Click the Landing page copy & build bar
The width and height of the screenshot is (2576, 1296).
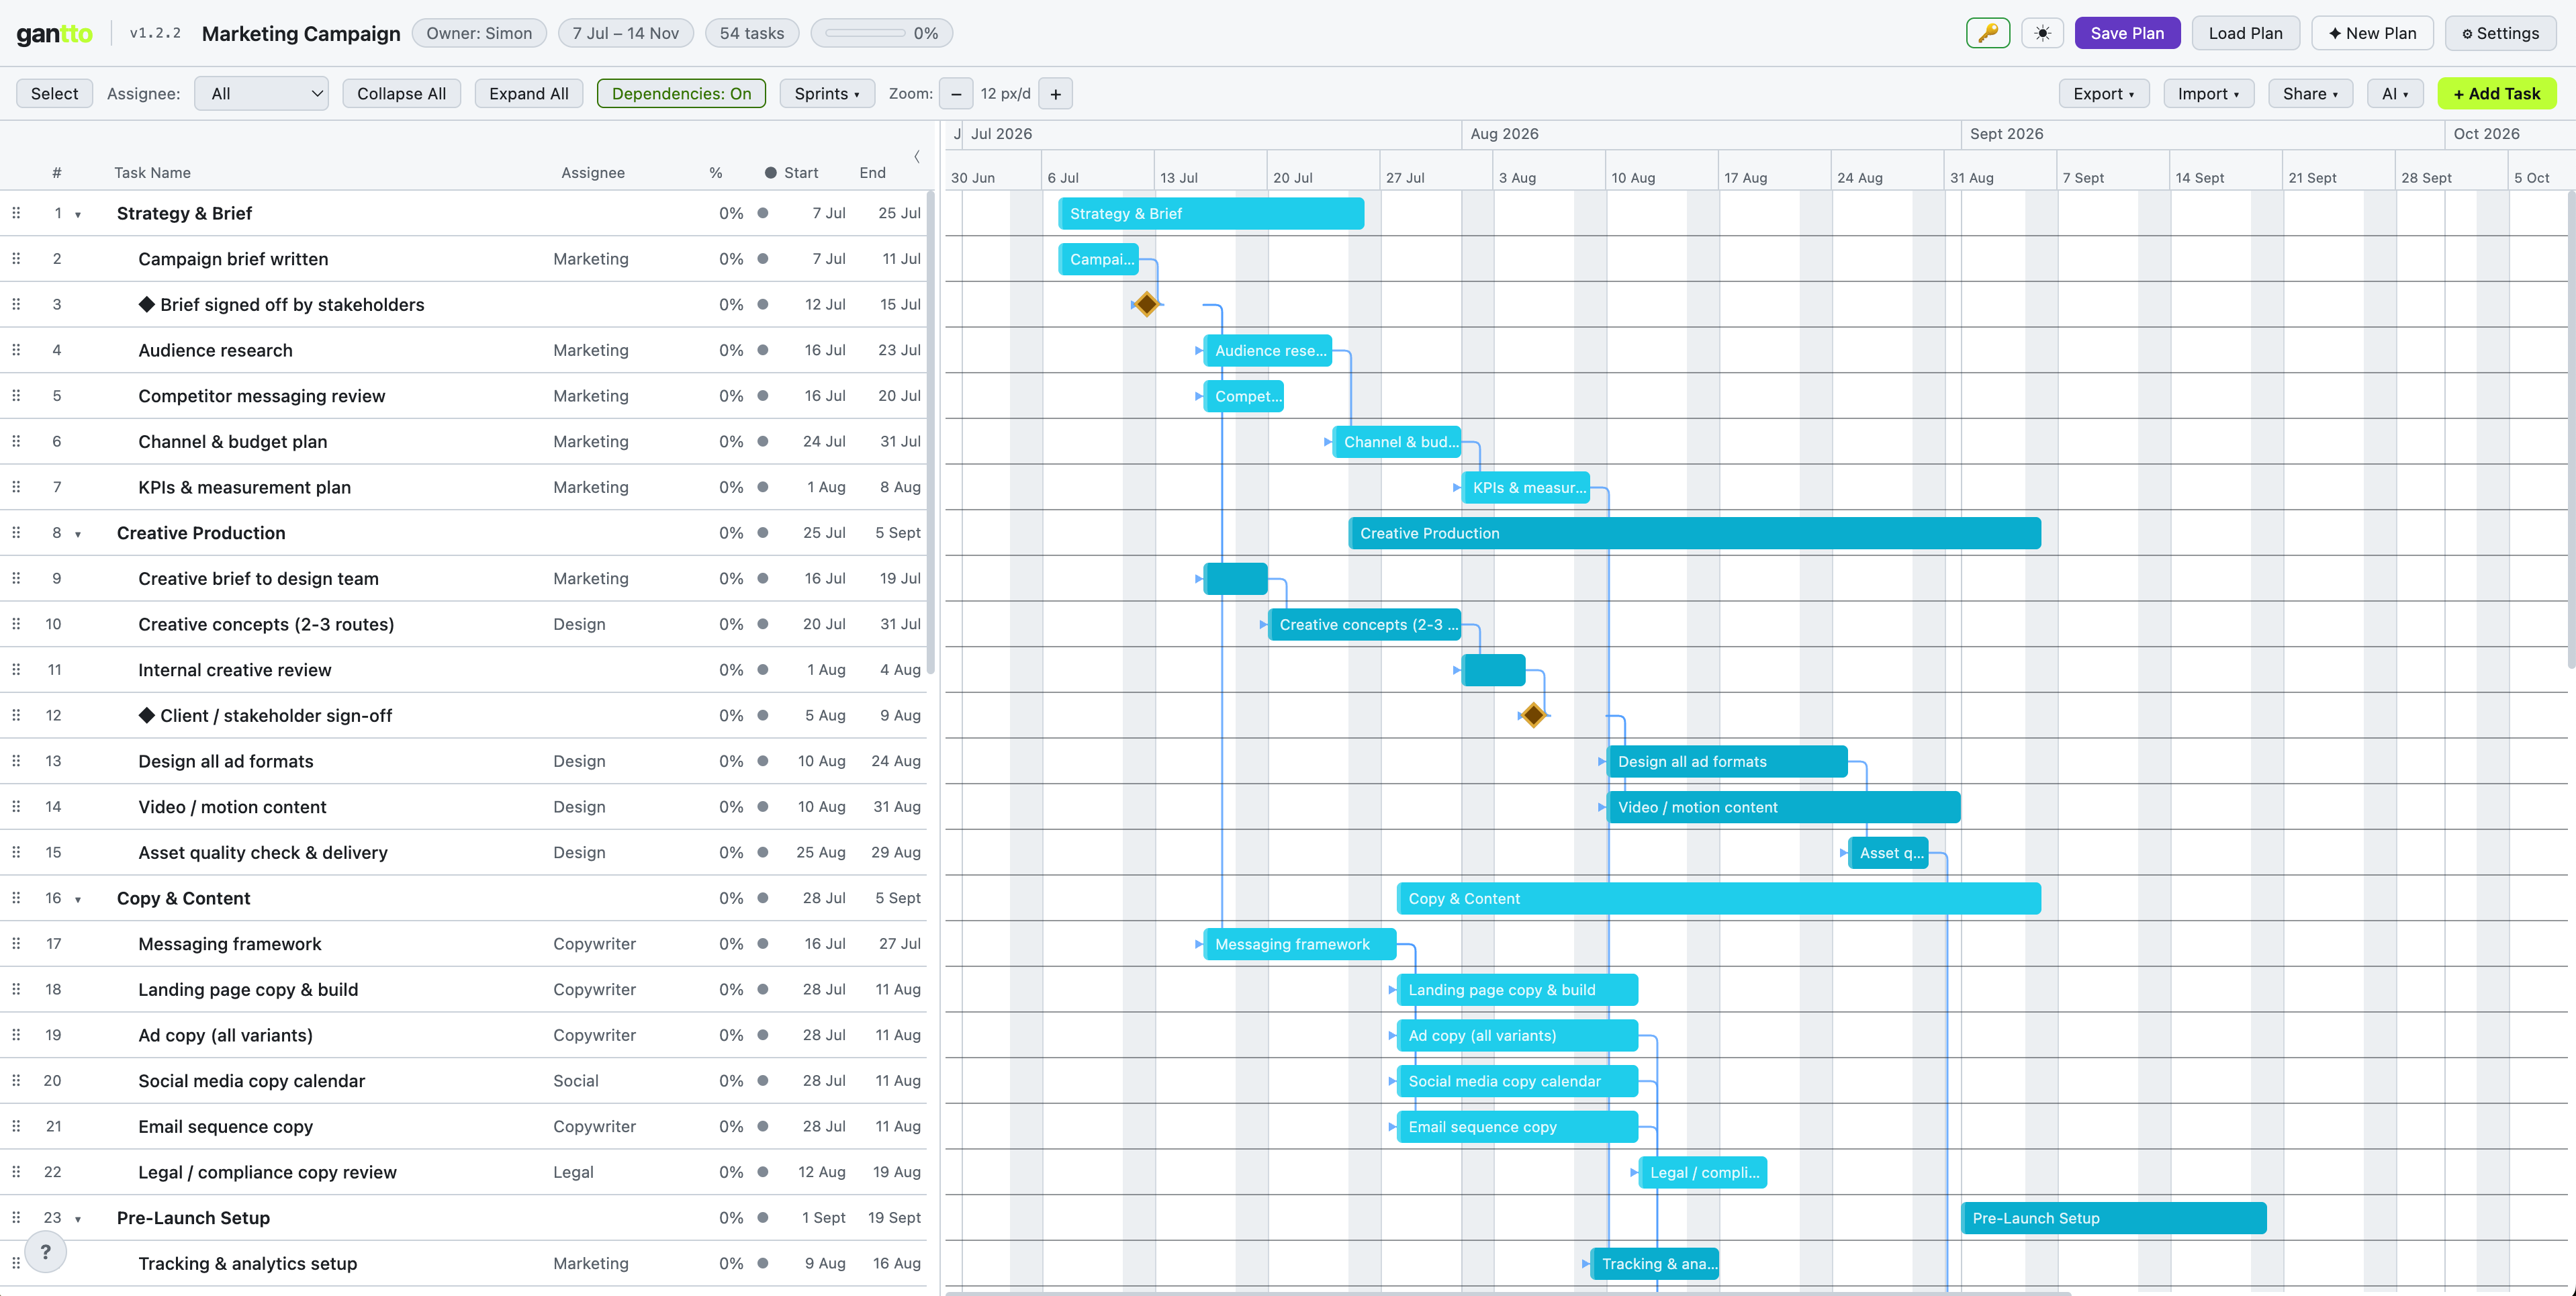pyautogui.click(x=1517, y=990)
